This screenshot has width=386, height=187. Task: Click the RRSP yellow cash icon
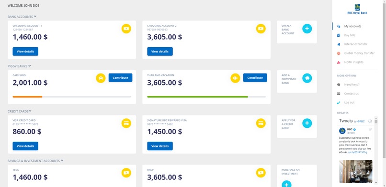tap(261, 173)
